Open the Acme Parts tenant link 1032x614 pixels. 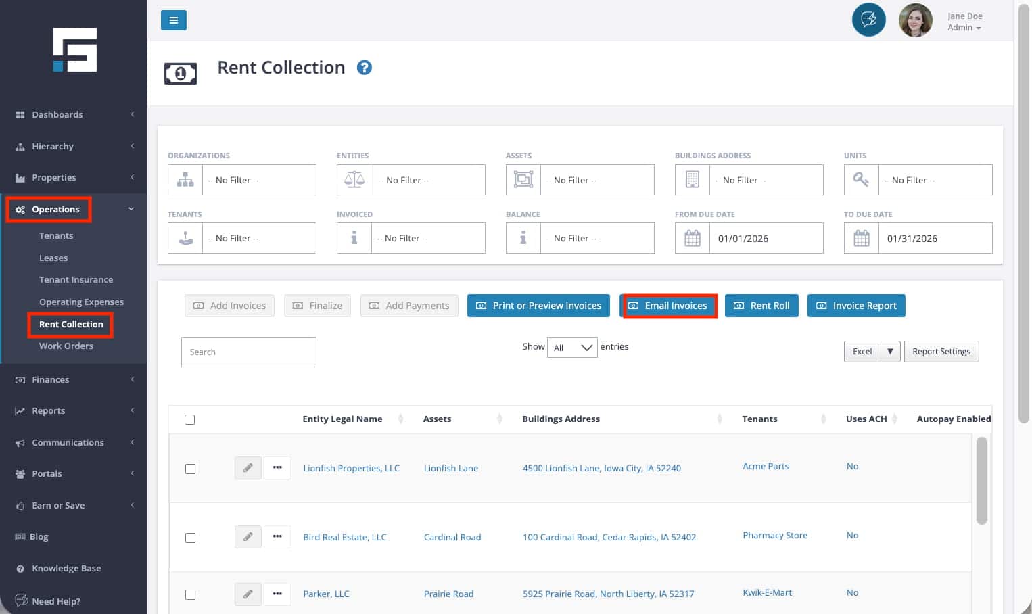[x=766, y=467]
